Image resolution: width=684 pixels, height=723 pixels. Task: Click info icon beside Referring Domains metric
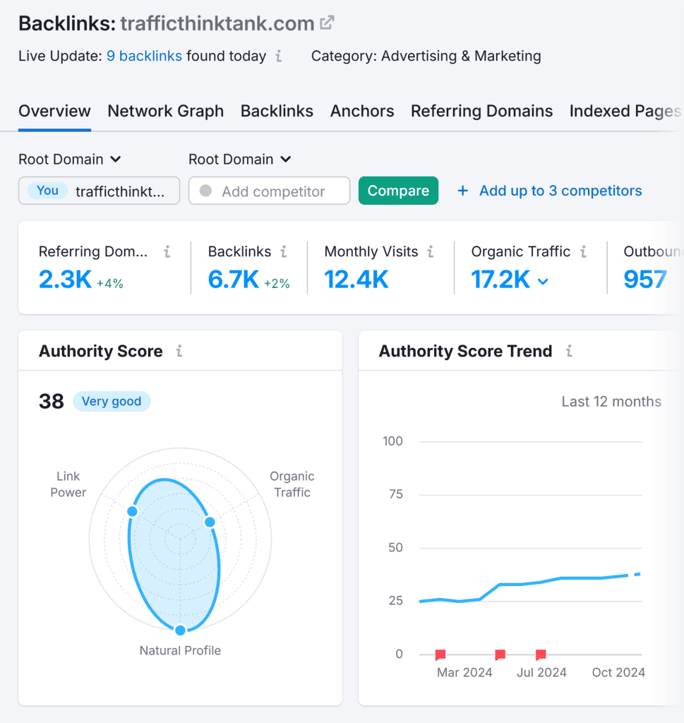(x=167, y=251)
